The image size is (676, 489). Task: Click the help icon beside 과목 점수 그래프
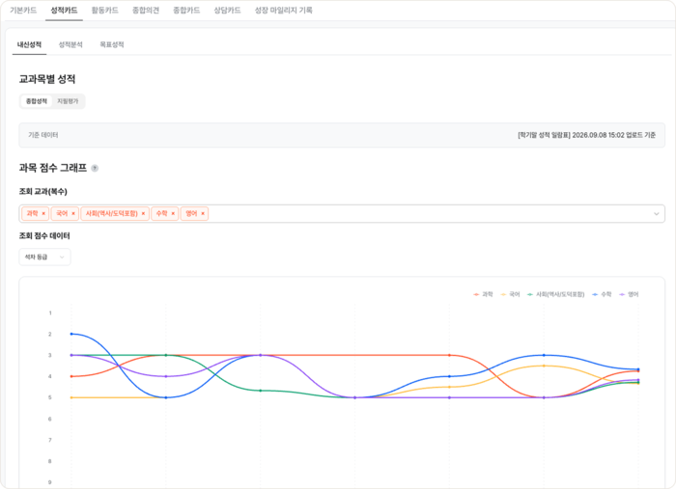(x=95, y=169)
